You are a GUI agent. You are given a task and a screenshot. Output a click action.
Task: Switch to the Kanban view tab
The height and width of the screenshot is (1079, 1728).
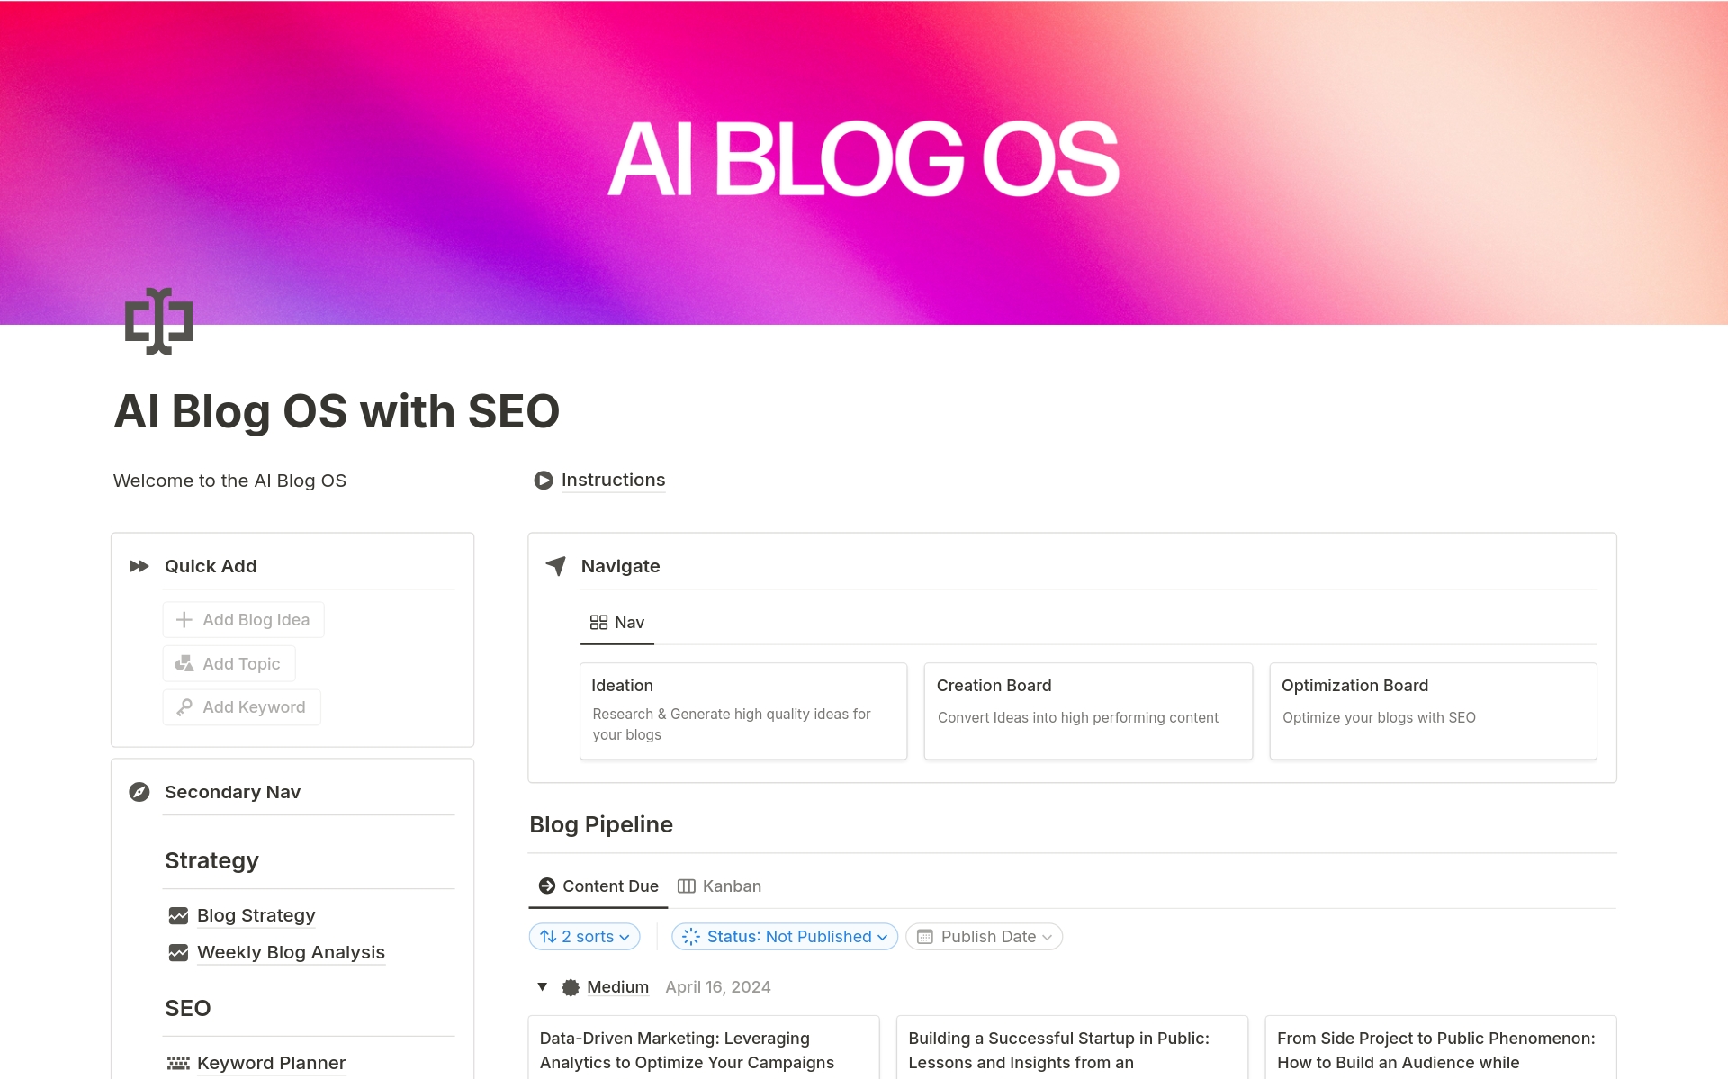[720, 886]
